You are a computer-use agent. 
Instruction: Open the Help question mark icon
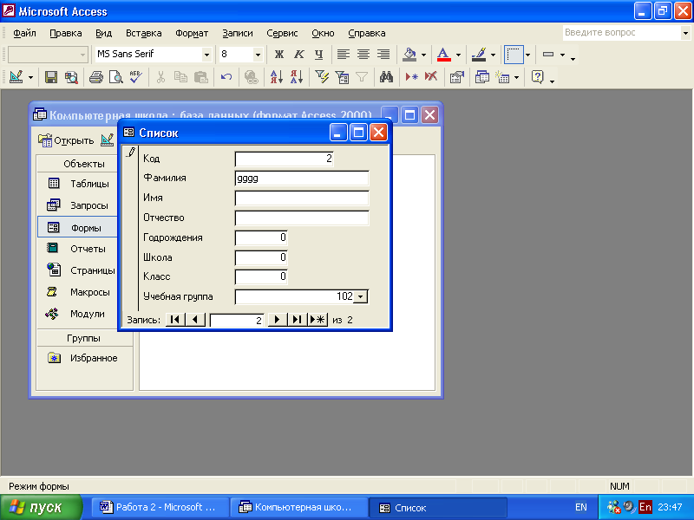coord(537,77)
